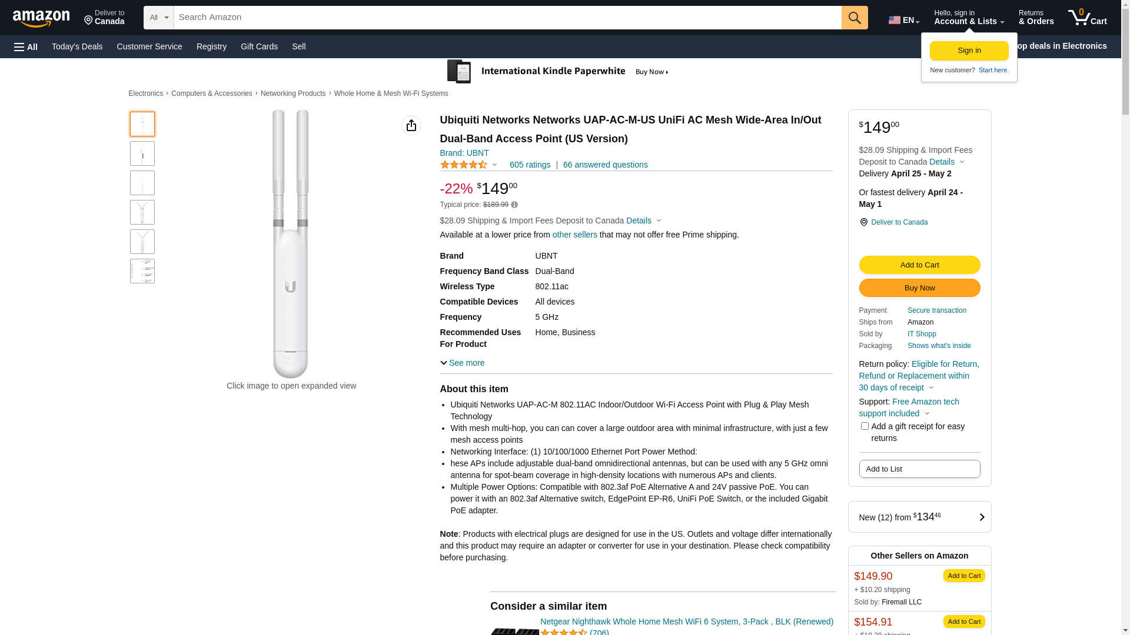This screenshot has width=1130, height=635.
Task: Open the All hamburger menu
Action: point(26,47)
